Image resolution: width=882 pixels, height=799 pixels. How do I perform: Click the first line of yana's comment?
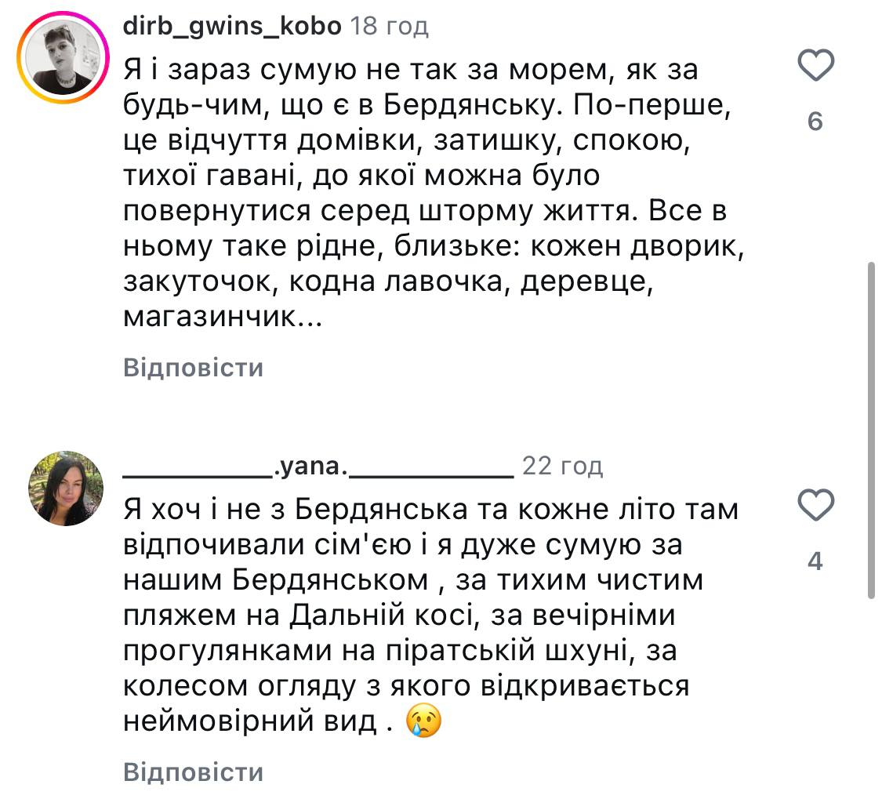(x=430, y=510)
